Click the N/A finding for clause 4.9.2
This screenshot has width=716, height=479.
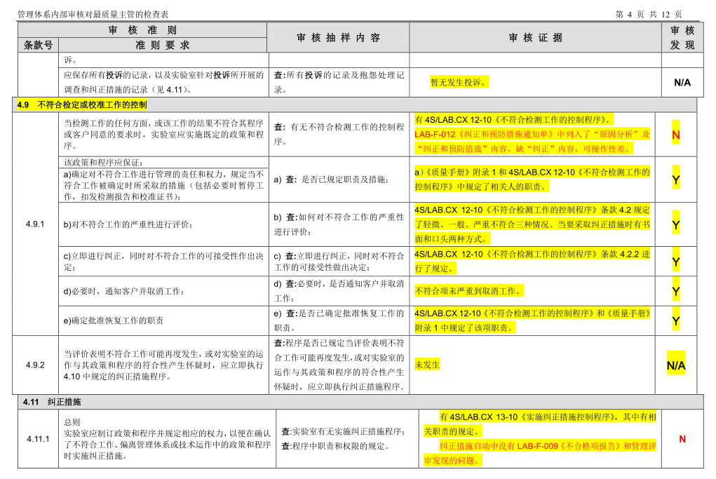pos(676,365)
